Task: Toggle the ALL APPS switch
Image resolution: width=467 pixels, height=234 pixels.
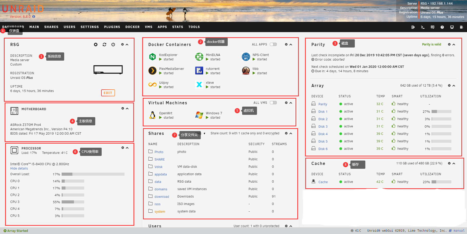Action: point(273,44)
